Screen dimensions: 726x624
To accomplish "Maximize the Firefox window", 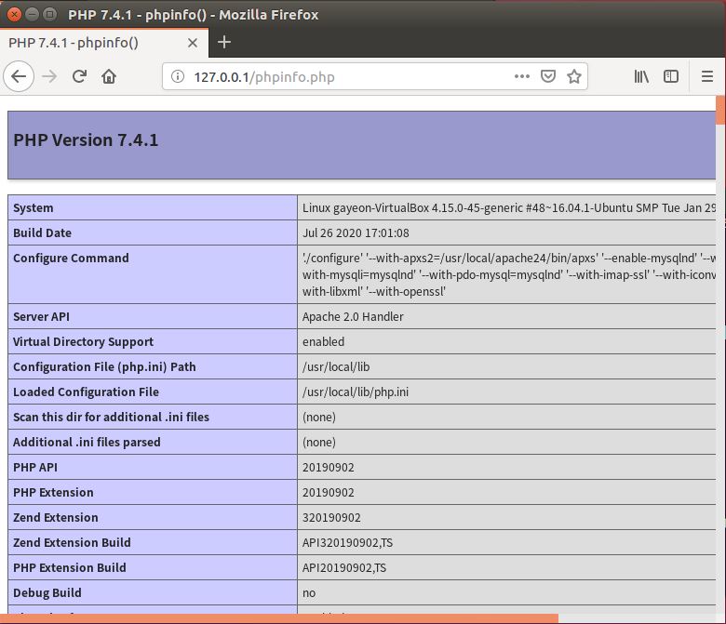I will pos(49,14).
